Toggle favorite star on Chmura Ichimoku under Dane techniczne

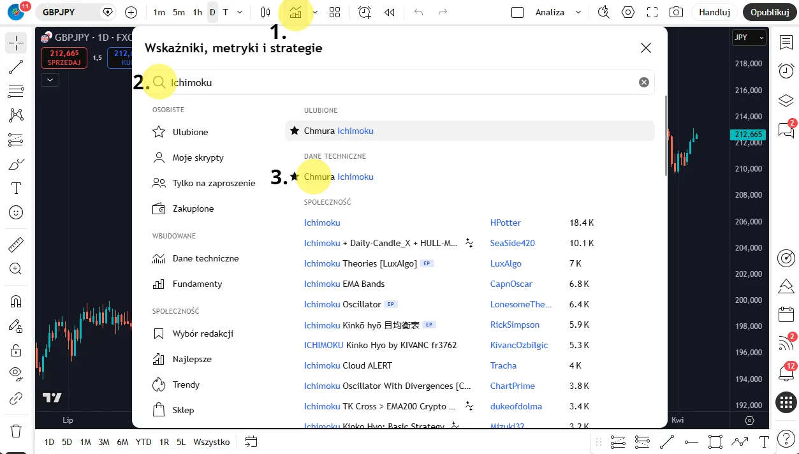[x=294, y=177]
